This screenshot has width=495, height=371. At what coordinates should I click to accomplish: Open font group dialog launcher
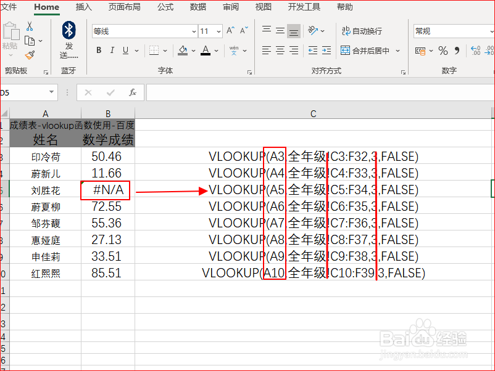pos(250,73)
